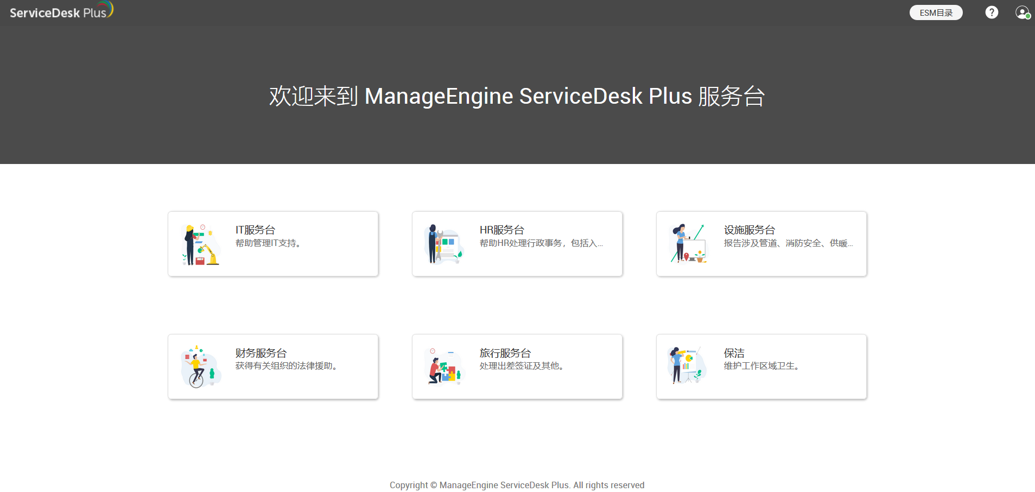Click the 获得有关组织的法律援助。 description
1035x492 pixels.
pyautogui.click(x=287, y=366)
